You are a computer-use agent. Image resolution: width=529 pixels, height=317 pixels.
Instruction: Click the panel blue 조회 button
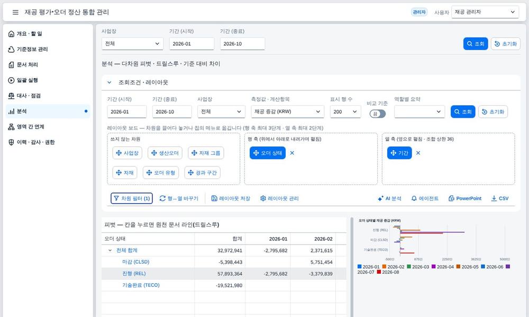tap(463, 112)
